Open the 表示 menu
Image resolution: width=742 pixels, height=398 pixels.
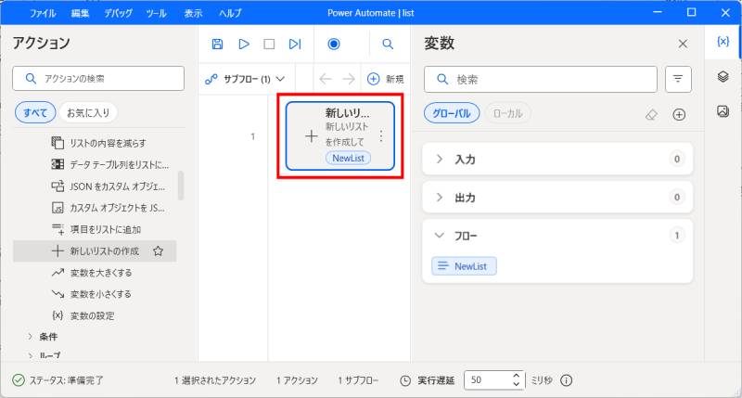point(193,13)
